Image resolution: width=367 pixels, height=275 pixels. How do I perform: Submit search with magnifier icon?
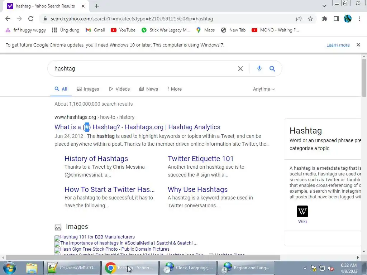(x=272, y=68)
